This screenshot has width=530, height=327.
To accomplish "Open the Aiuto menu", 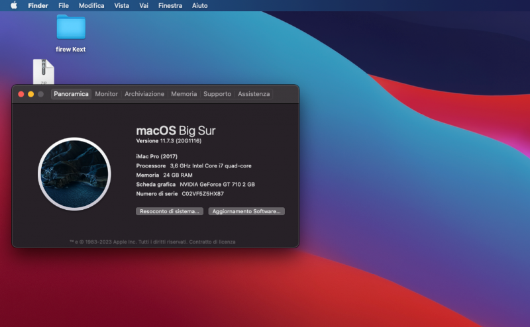I will [x=200, y=5].
